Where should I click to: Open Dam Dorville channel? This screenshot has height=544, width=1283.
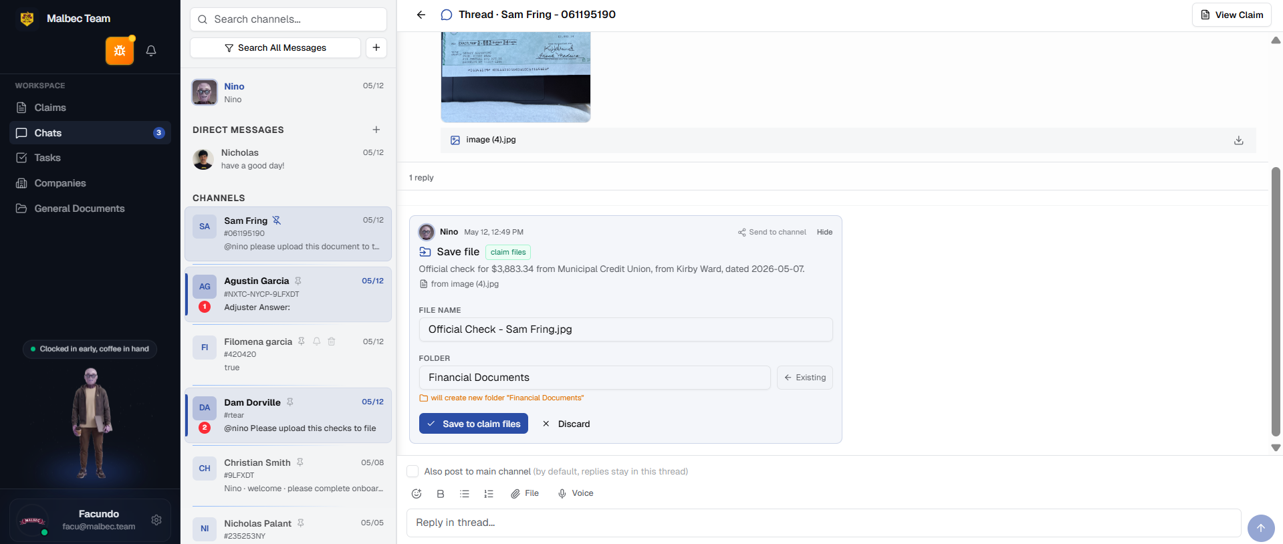point(288,416)
